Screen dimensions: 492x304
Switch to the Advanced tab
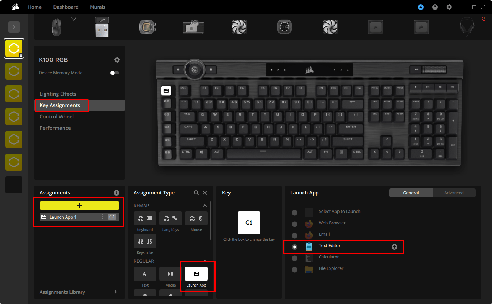454,192
